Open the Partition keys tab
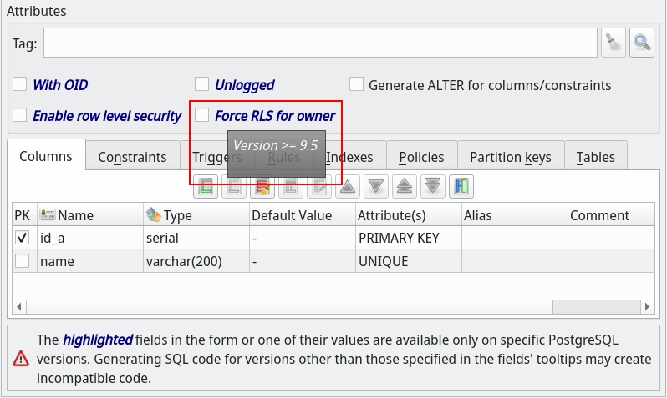The image size is (667, 398). tap(511, 157)
